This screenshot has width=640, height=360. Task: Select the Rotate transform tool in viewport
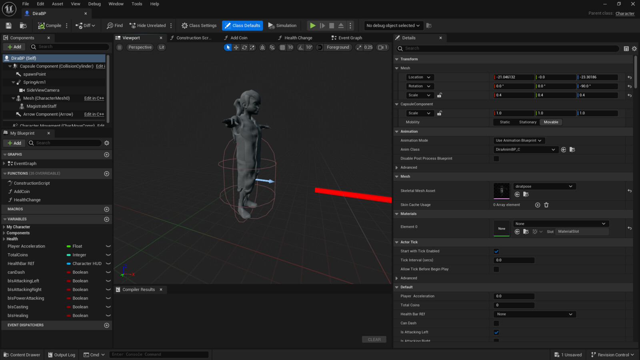click(x=244, y=47)
